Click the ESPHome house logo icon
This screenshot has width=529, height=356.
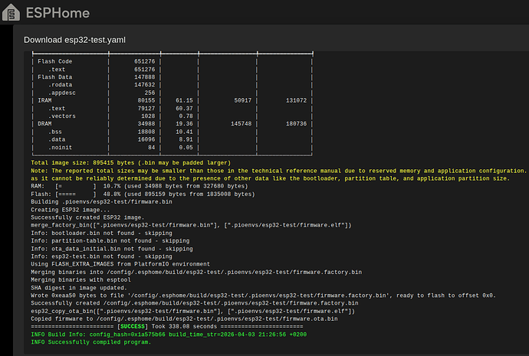point(11,12)
